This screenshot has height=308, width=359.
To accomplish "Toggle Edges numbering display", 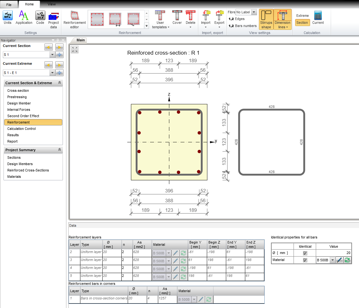I will click(236, 19).
